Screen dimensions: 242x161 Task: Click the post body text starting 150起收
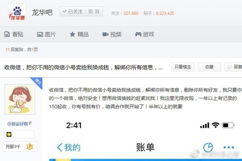coord(116,107)
